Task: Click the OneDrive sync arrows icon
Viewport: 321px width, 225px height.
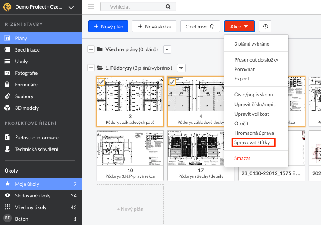Action: click(x=212, y=26)
